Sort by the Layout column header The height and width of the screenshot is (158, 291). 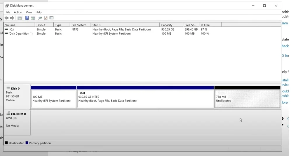(x=44, y=25)
